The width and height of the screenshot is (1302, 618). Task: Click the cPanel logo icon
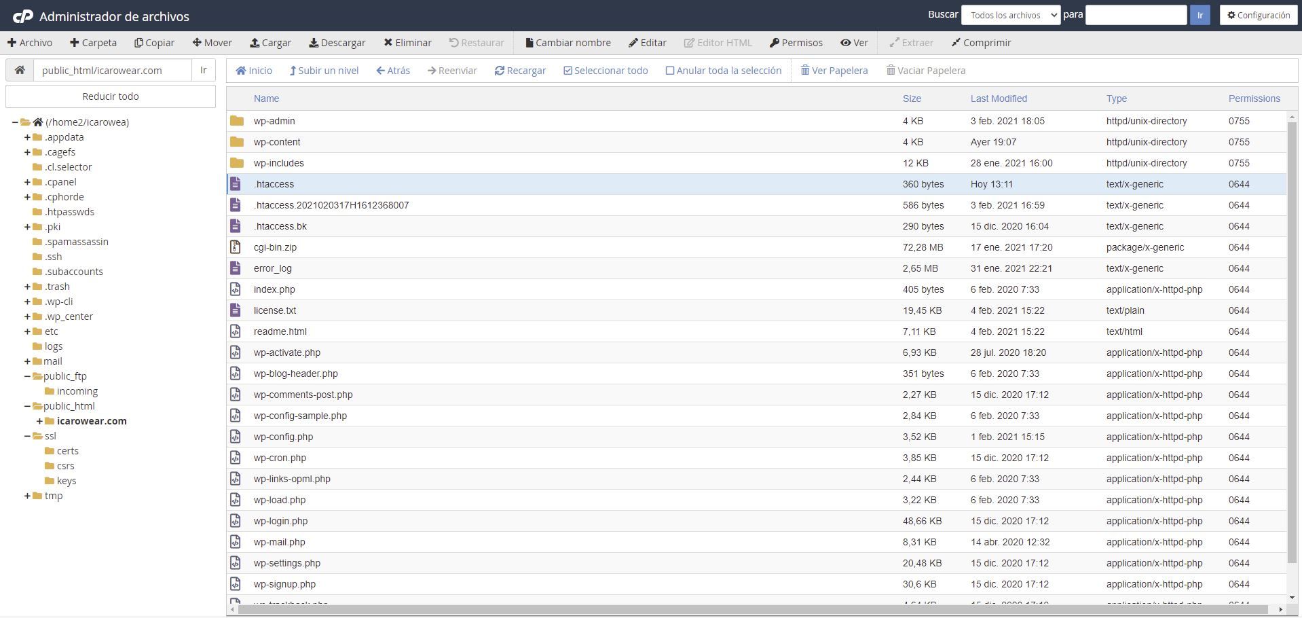23,16
